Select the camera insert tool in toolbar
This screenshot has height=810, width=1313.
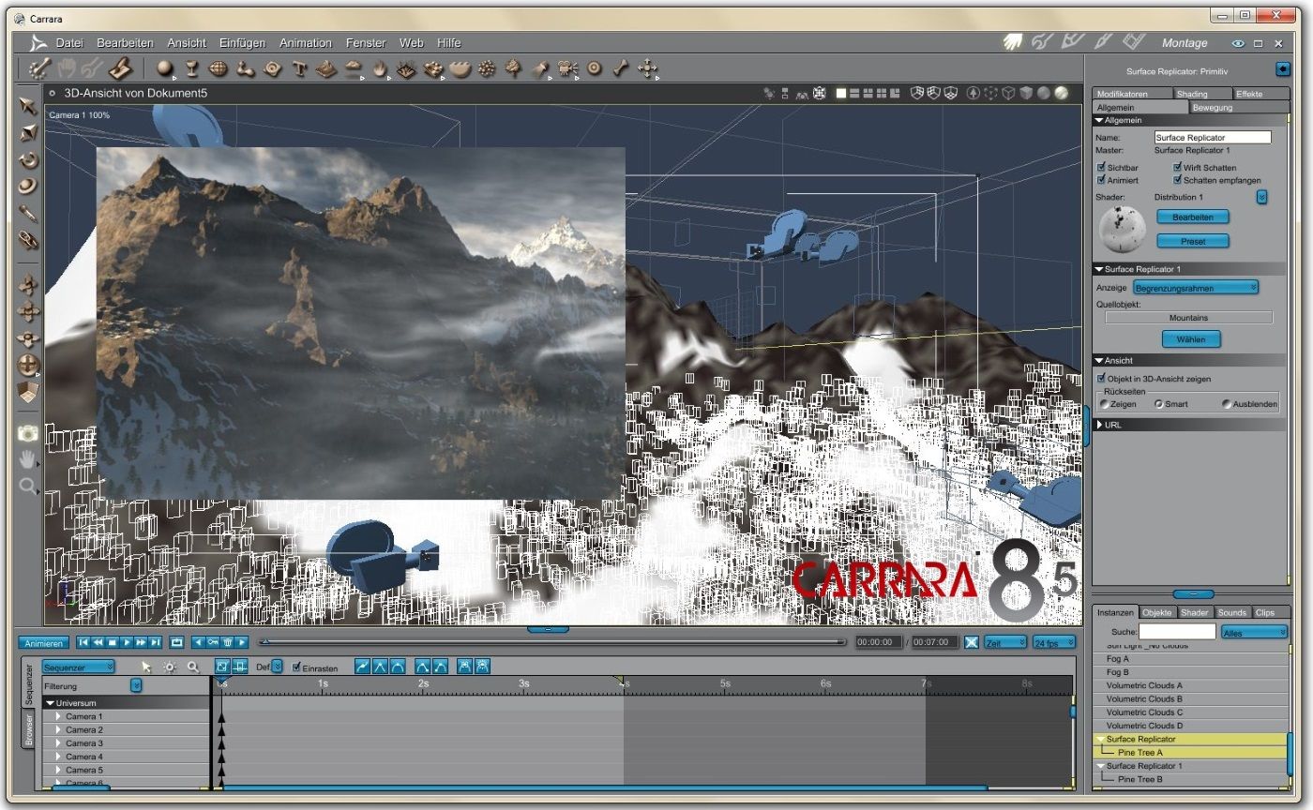(567, 68)
